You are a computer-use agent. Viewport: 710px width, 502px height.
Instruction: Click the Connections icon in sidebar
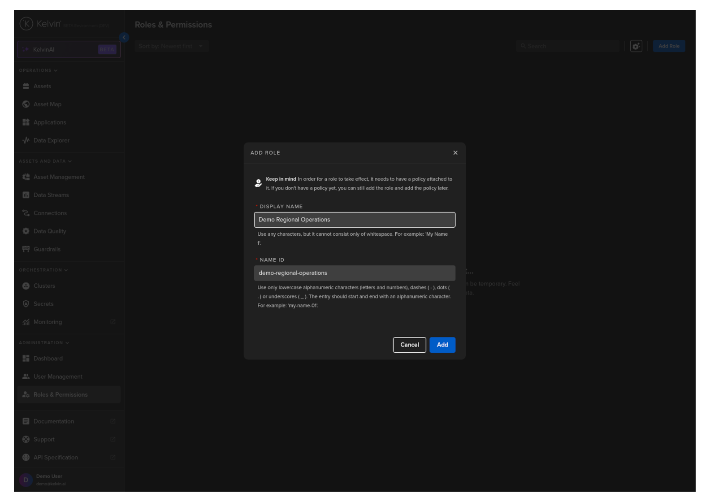coord(26,213)
